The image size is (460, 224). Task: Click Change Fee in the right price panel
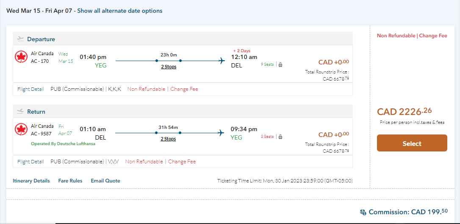tap(433, 36)
